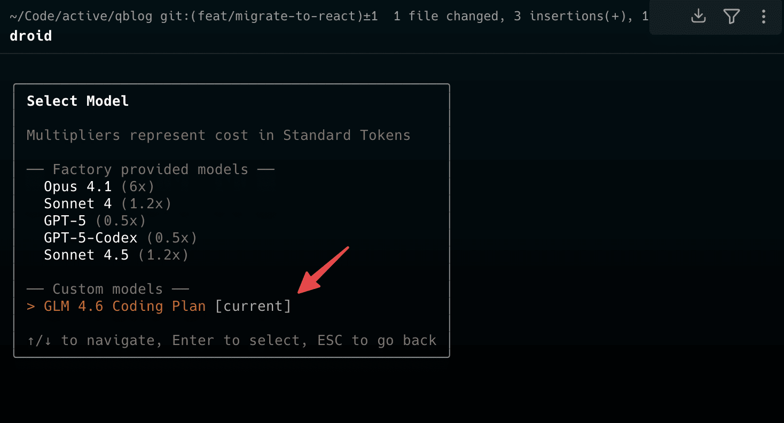Click the > selection cursor before GLM 4.6
Screen dimensions: 784x423
tap(31, 307)
